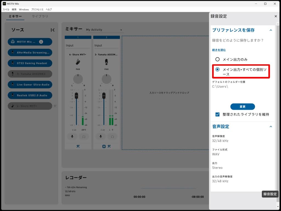Click the info icon on MOTIV Mix source
Screen dimensions: 281x211
41,42
